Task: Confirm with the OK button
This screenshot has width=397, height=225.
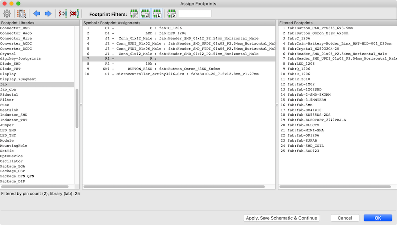Action: pyautogui.click(x=378, y=218)
